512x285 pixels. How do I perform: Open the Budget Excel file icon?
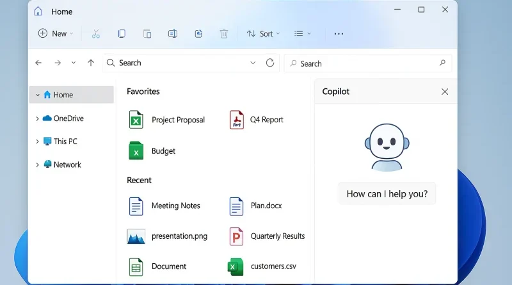(x=136, y=151)
